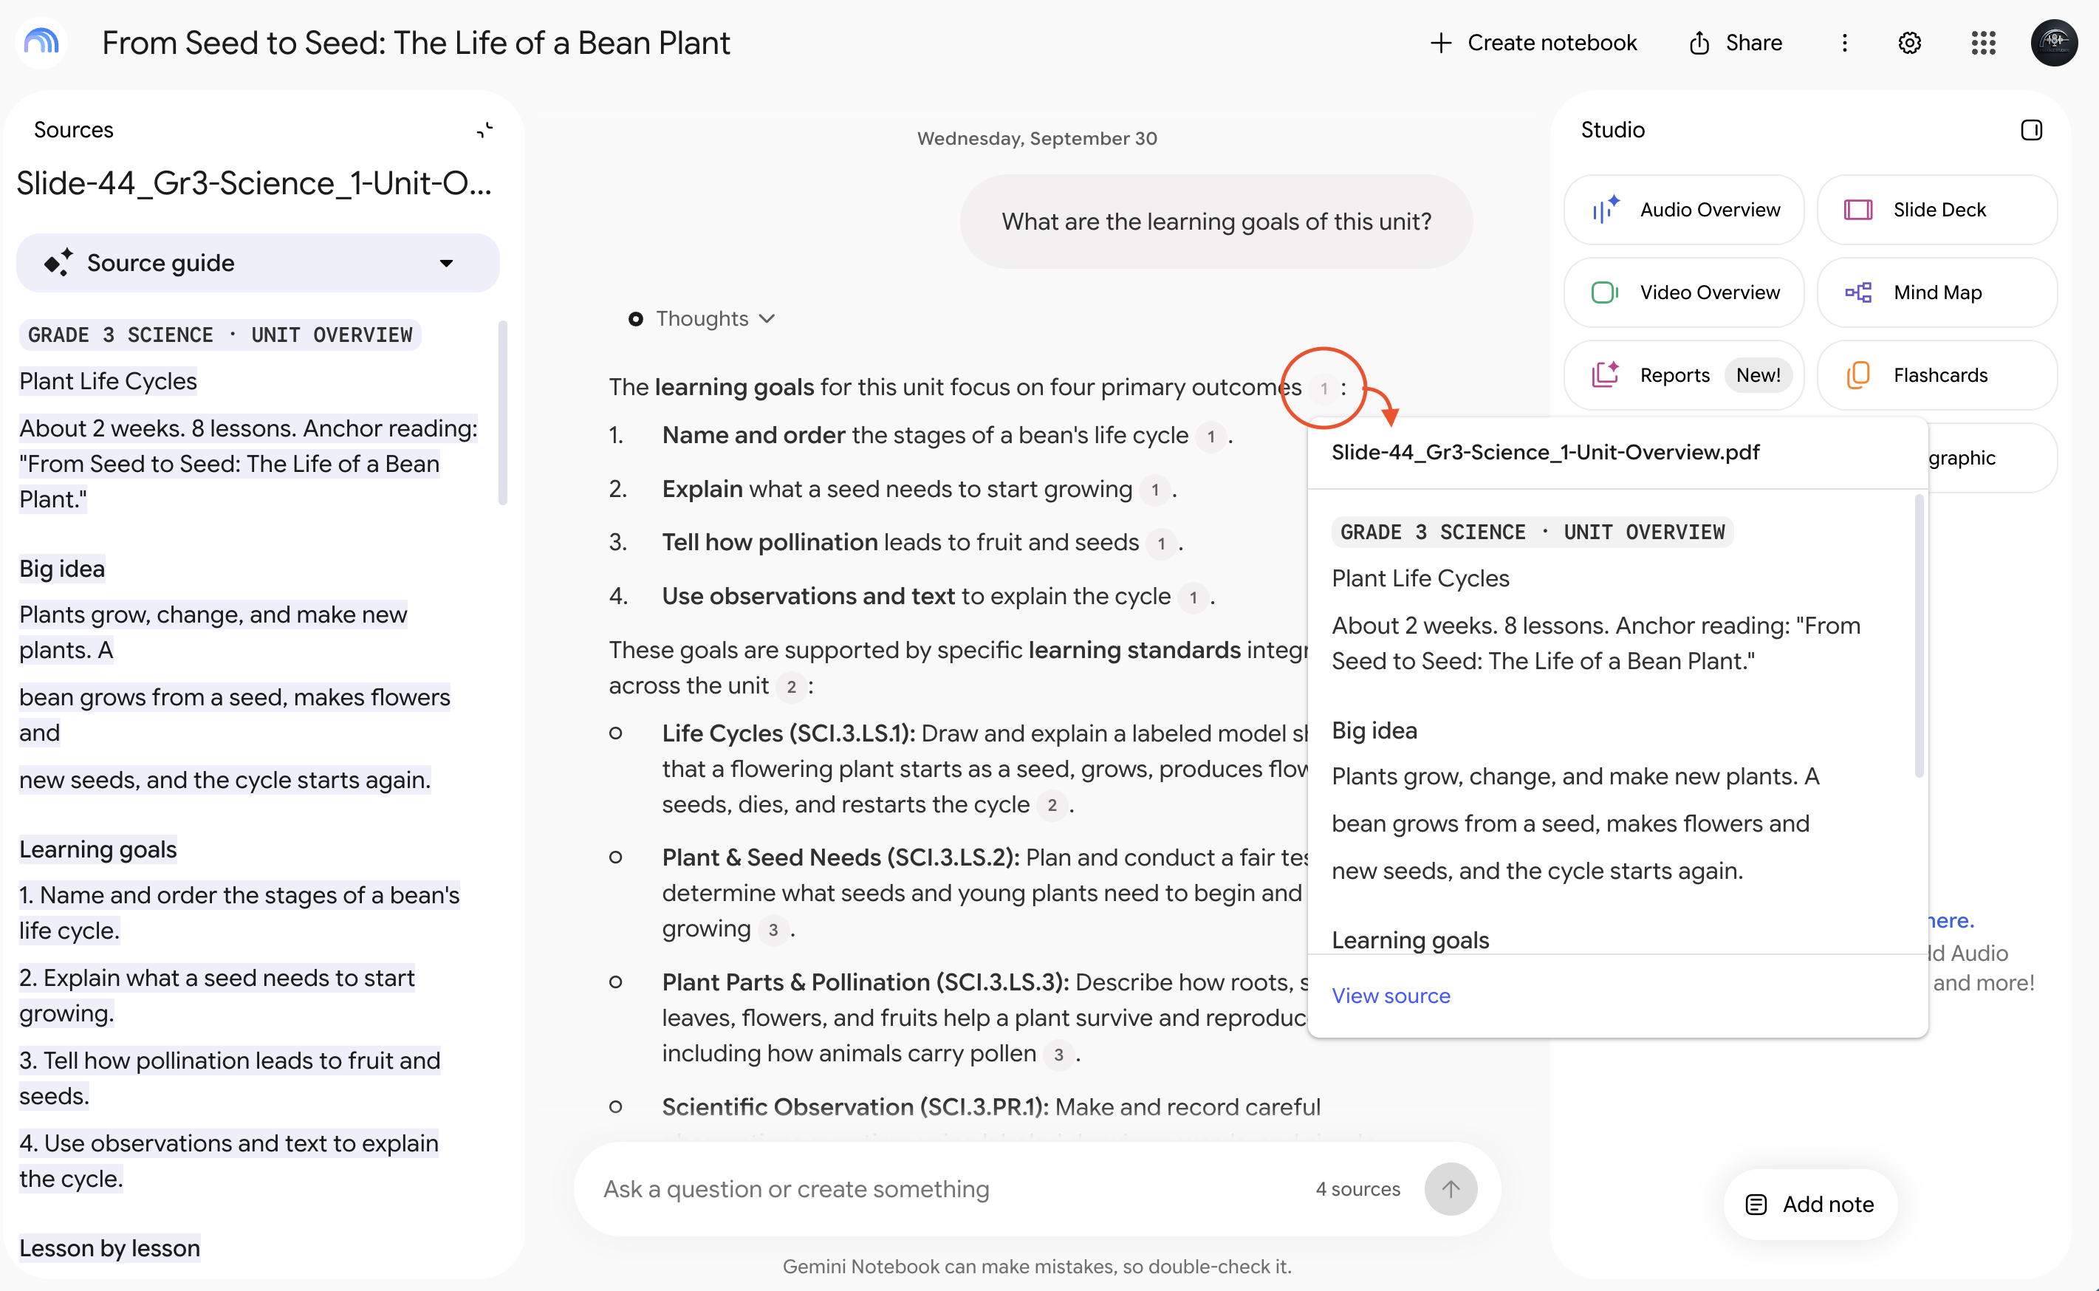Collapse the source view icon in Sources
Screen dimensions: 2099x1291
(x=484, y=130)
